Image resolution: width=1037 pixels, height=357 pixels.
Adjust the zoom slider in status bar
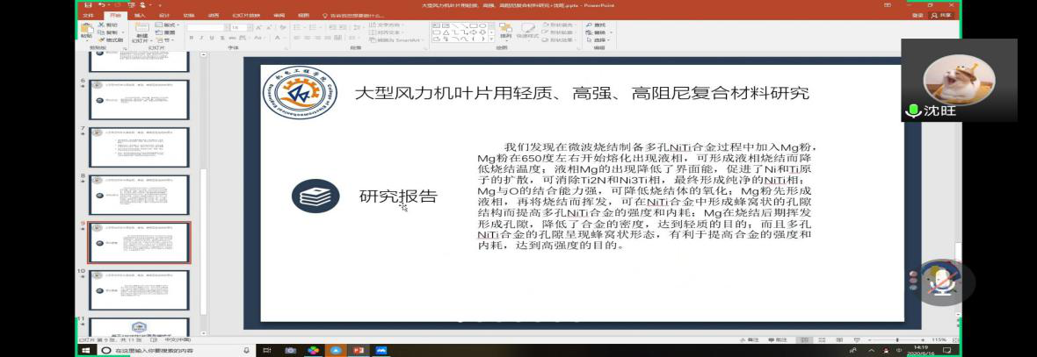tap(897, 339)
